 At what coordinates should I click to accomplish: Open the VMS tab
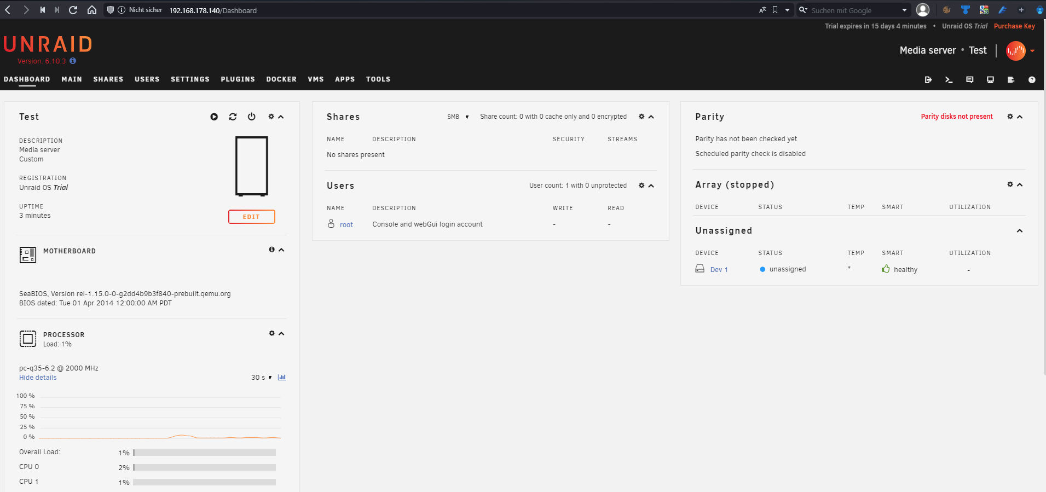[x=316, y=79]
